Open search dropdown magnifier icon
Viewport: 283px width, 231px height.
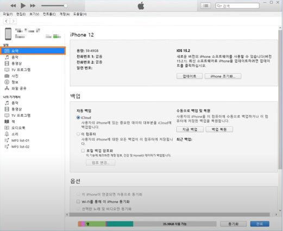pyautogui.click(x=219, y=6)
